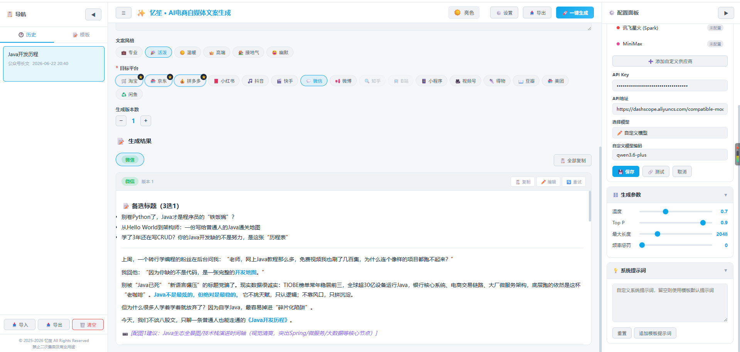Viewport: 740px width, 352px height.
Task: Toggle the 视频号 target platform
Action: (x=465, y=81)
